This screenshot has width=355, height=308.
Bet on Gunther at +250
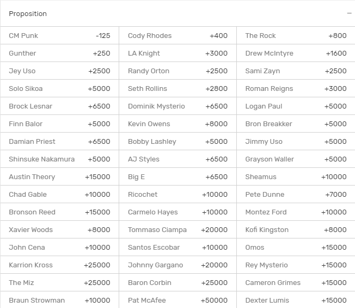59,53
